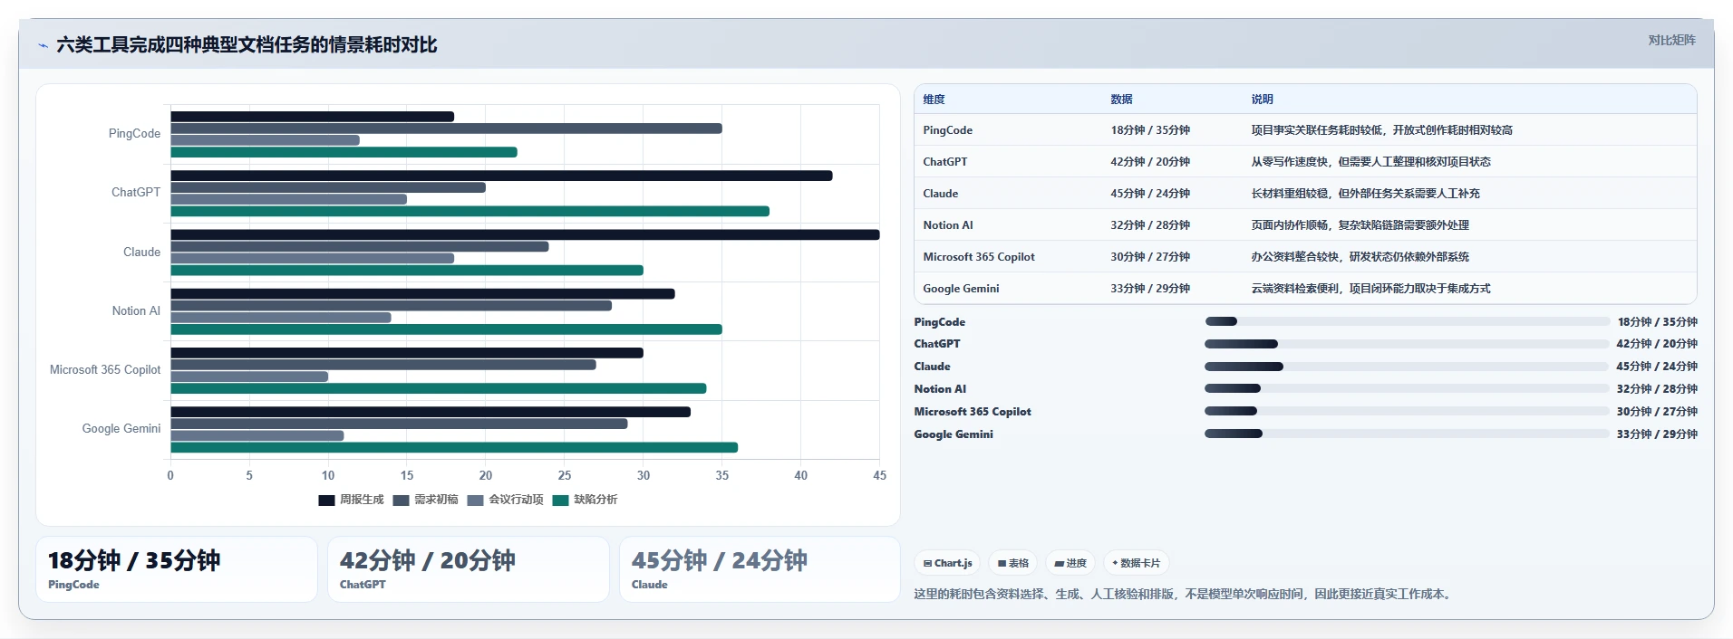1733x639 pixels.
Task: Toggle the 会议行动项 legend color box
Action: pos(476,501)
